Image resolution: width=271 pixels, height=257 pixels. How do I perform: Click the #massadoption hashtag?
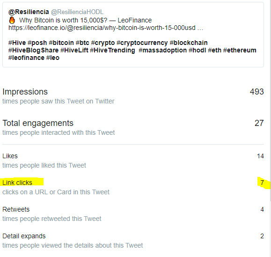pos(162,50)
